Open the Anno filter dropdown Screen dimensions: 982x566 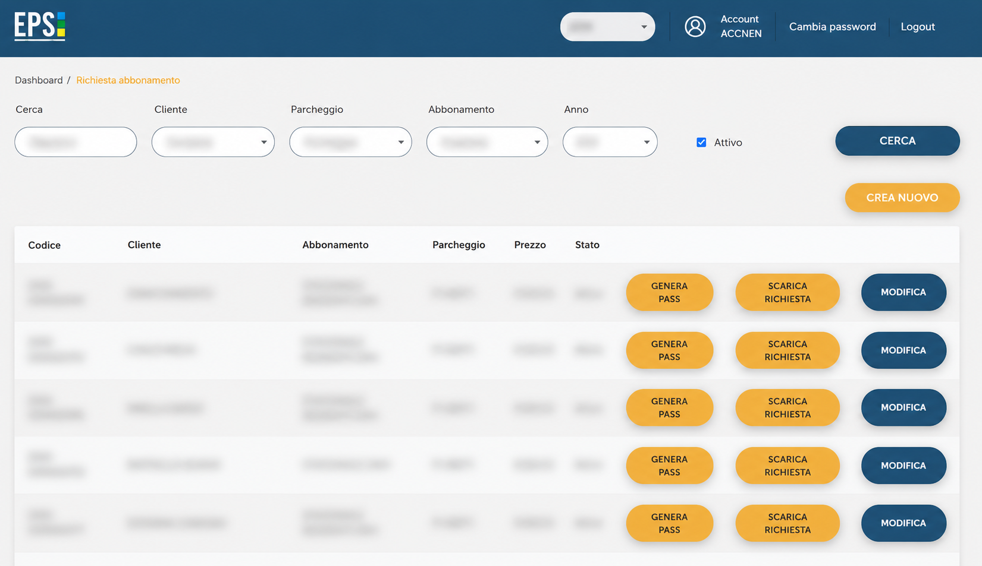(610, 142)
